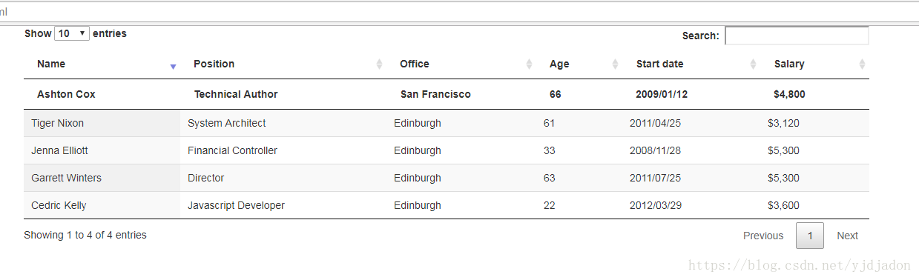Click the Position column sort arrows icon
Image resolution: width=919 pixels, height=280 pixels.
380,64
